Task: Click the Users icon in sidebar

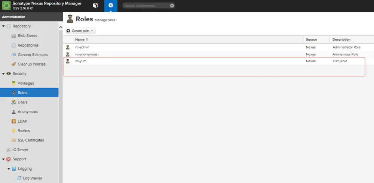Action: pos(13,102)
